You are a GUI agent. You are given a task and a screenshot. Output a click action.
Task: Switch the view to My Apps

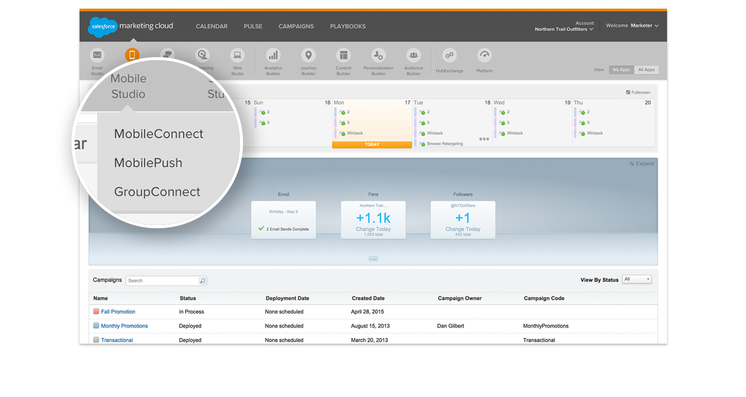(x=621, y=70)
